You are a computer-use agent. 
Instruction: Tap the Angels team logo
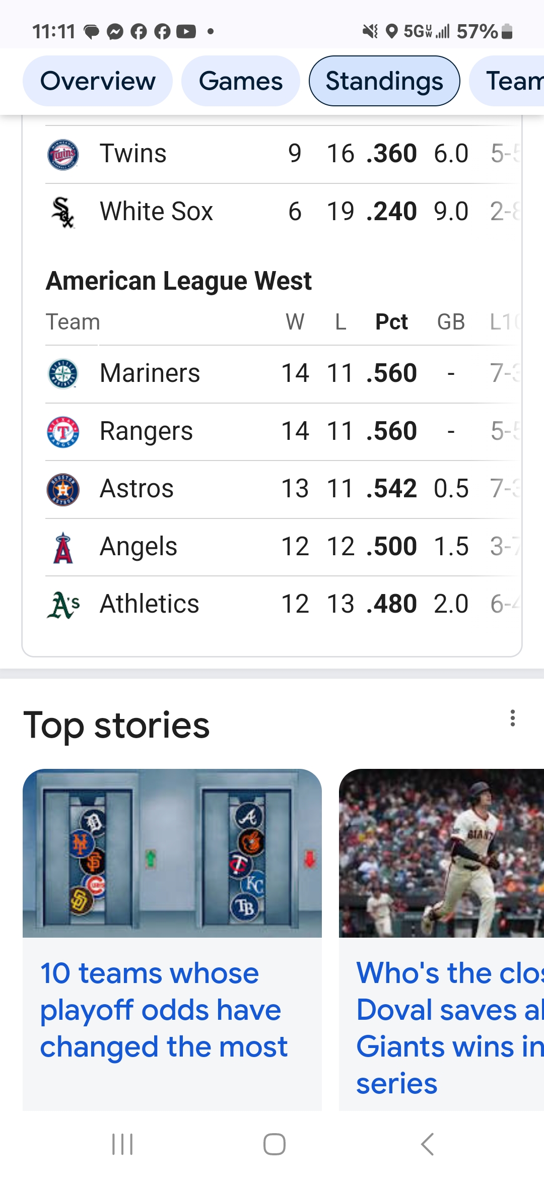63,548
